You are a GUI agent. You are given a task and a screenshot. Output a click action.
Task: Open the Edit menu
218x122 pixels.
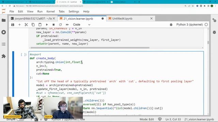(20, 12)
